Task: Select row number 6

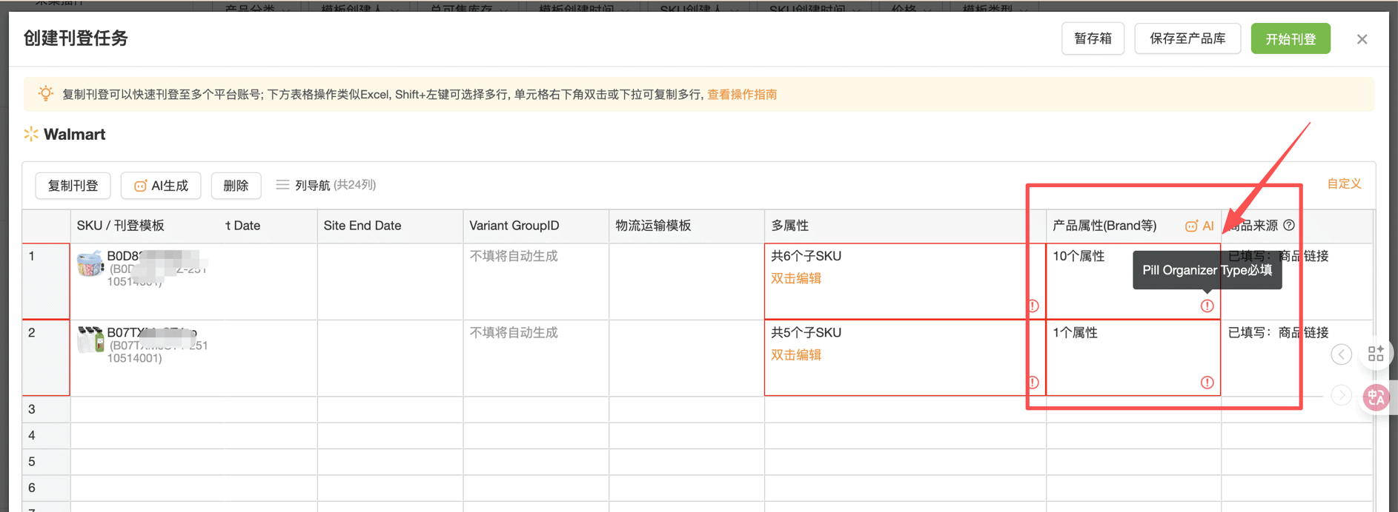Action: coord(46,488)
